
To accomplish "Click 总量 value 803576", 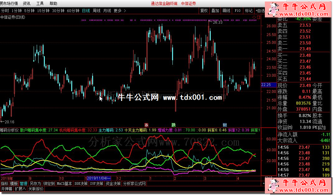I will coord(303,103).
